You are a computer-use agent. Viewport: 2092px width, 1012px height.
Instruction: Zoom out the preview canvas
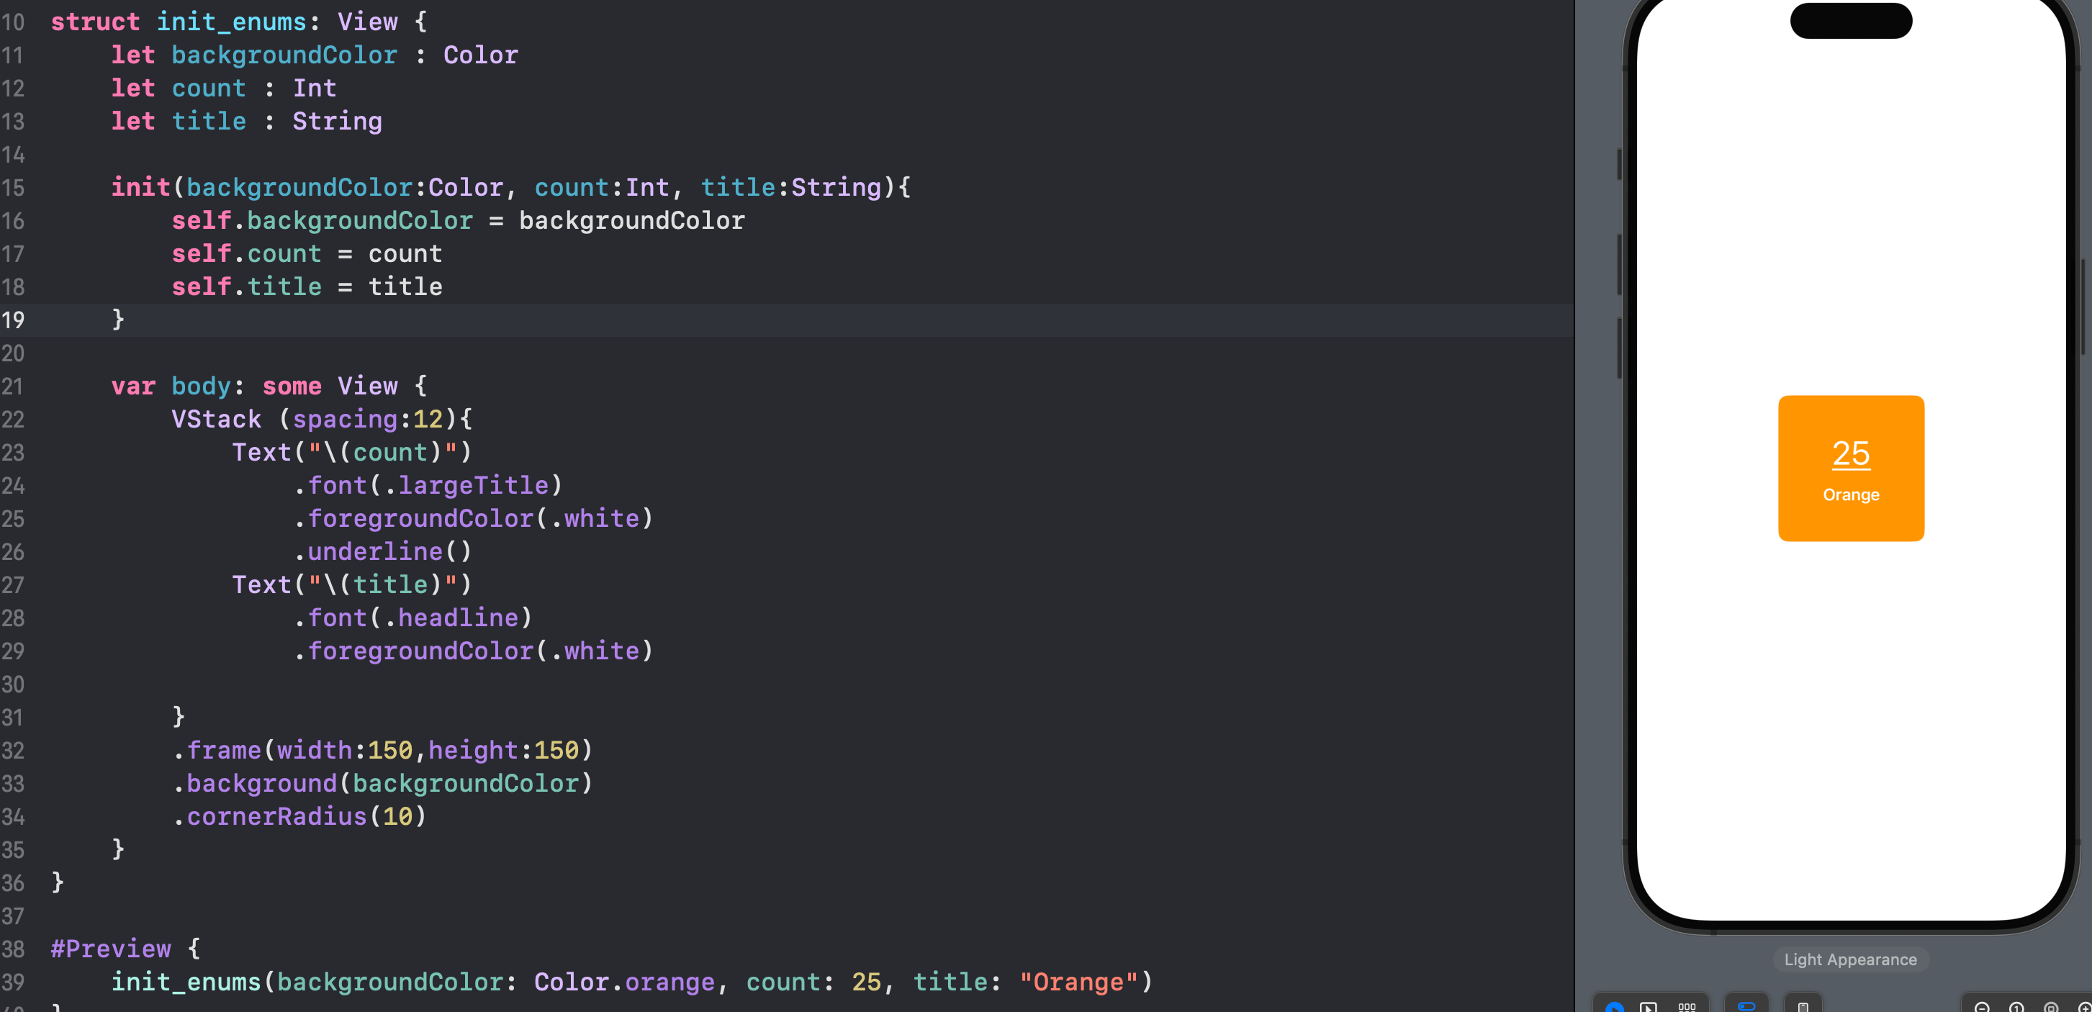[x=1982, y=1007]
